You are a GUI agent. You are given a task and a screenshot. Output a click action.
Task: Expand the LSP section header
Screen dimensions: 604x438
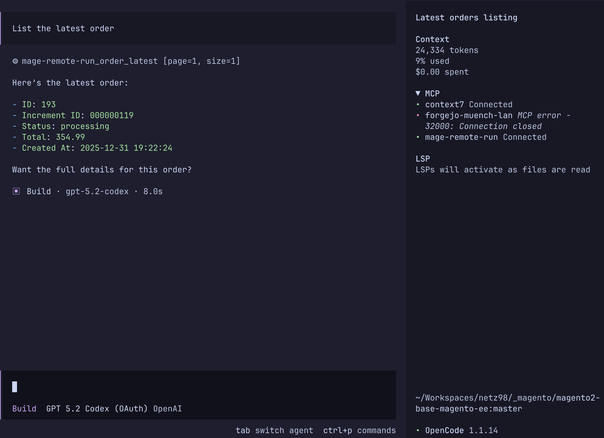(x=423, y=158)
